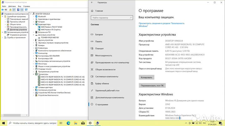Launch Microsoft Edge from taskbar
This screenshot has width=225, height=126.
coord(68,123)
